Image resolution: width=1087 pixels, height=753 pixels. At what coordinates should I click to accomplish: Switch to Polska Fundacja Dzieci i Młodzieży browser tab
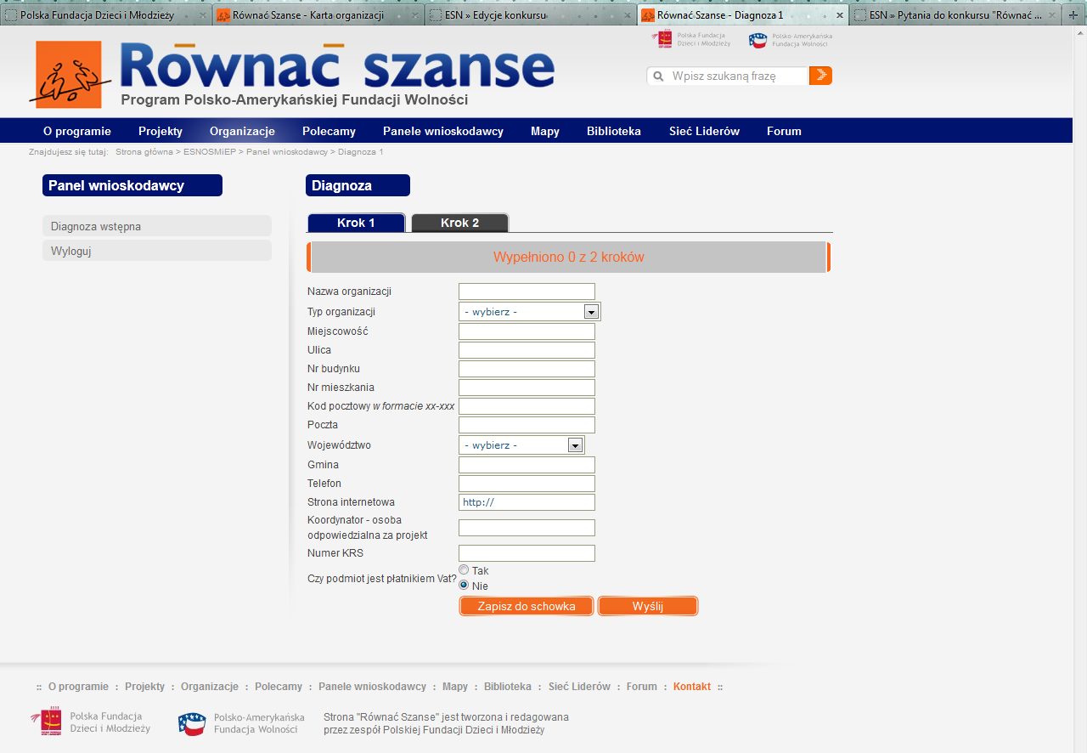click(x=106, y=15)
